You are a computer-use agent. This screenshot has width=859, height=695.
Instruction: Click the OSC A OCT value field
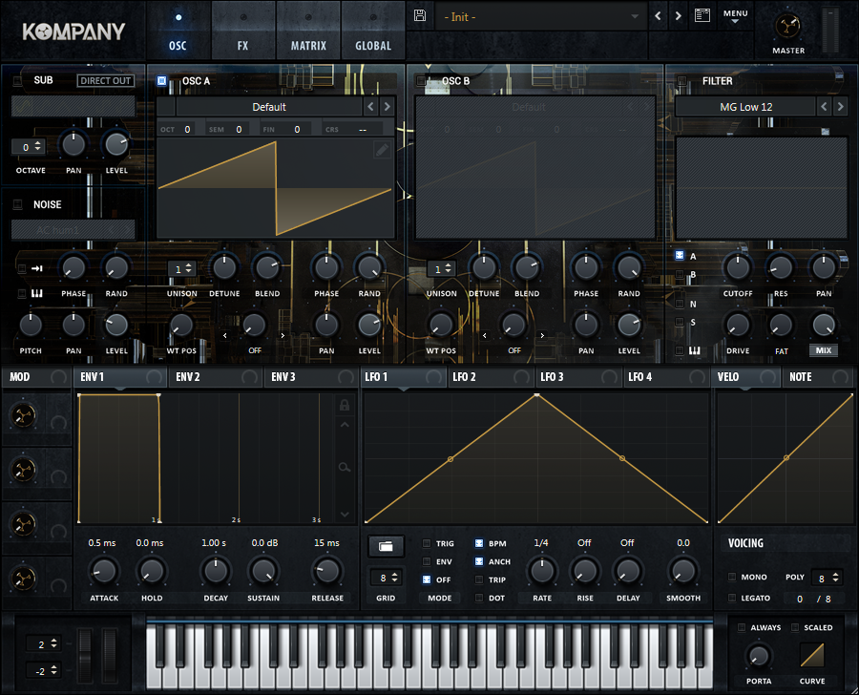click(x=187, y=129)
